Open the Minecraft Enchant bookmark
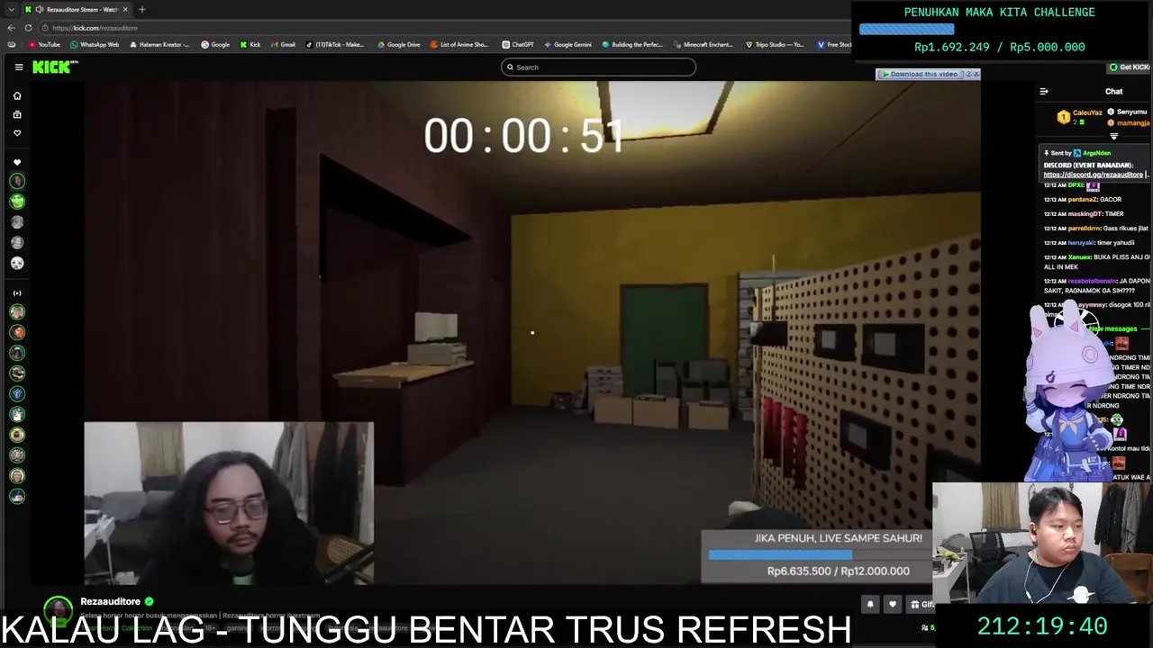Image resolution: width=1153 pixels, height=648 pixels. click(703, 44)
